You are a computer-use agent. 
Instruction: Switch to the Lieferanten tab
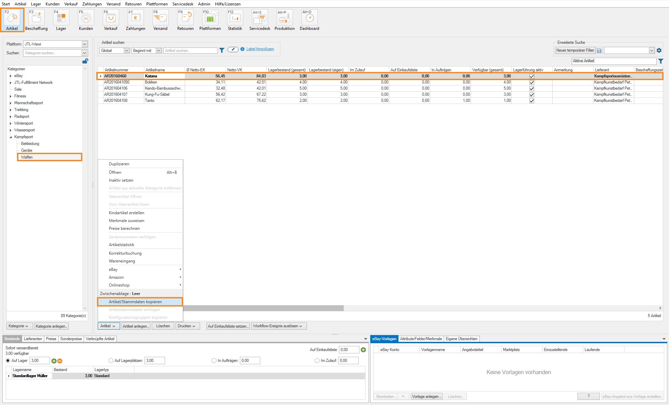click(x=33, y=339)
